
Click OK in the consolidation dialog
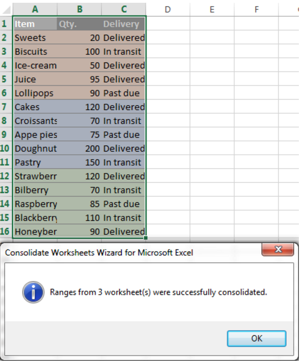(256, 339)
